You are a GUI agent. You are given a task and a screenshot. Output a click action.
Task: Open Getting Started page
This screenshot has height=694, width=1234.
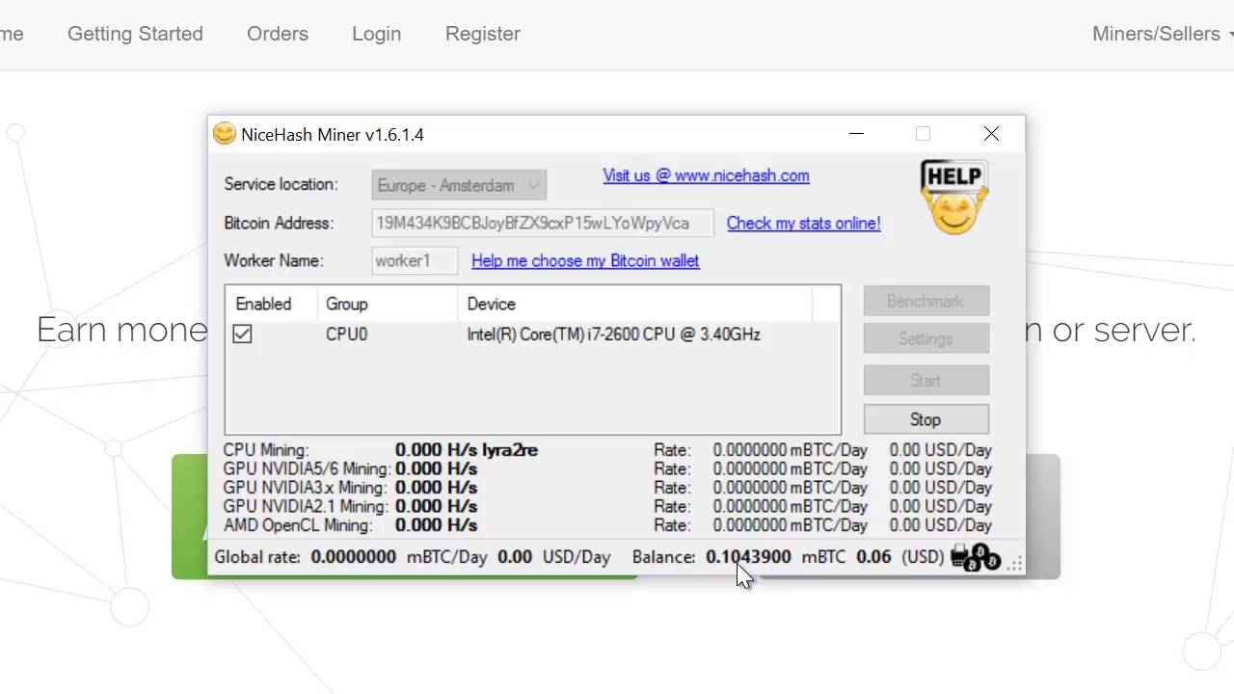(135, 34)
